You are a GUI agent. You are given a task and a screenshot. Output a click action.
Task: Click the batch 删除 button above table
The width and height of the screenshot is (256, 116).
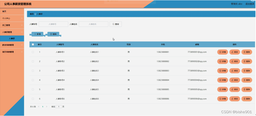pyautogui.click(x=53, y=34)
